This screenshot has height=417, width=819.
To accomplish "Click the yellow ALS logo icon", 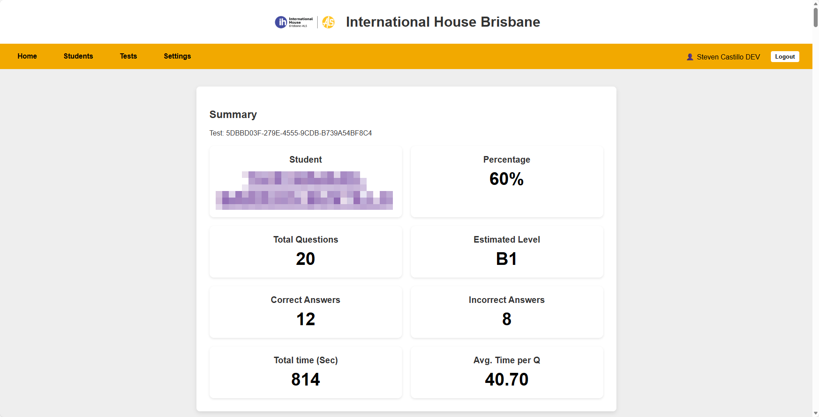I will 328,22.
